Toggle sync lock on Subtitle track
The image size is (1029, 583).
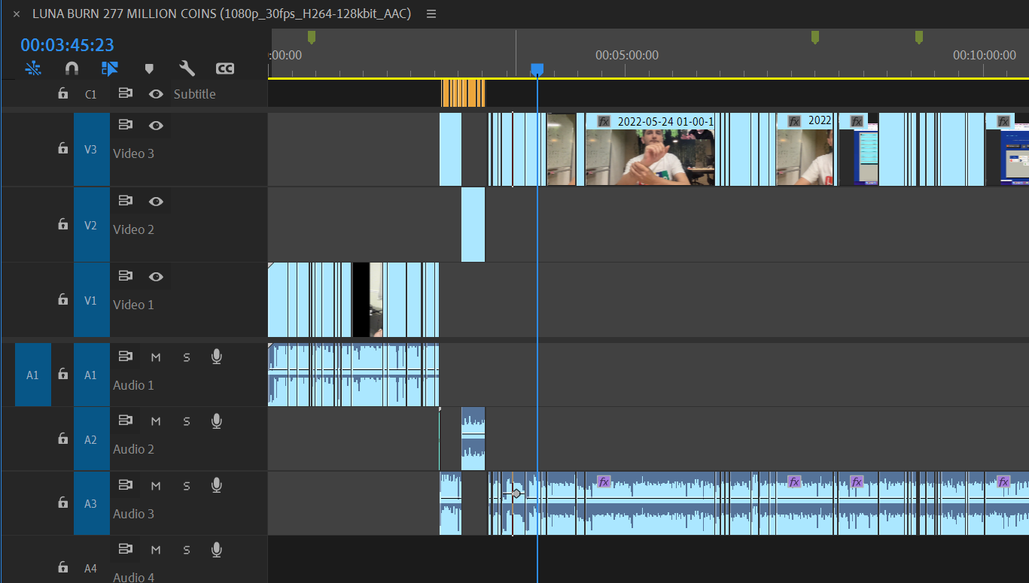tap(126, 94)
